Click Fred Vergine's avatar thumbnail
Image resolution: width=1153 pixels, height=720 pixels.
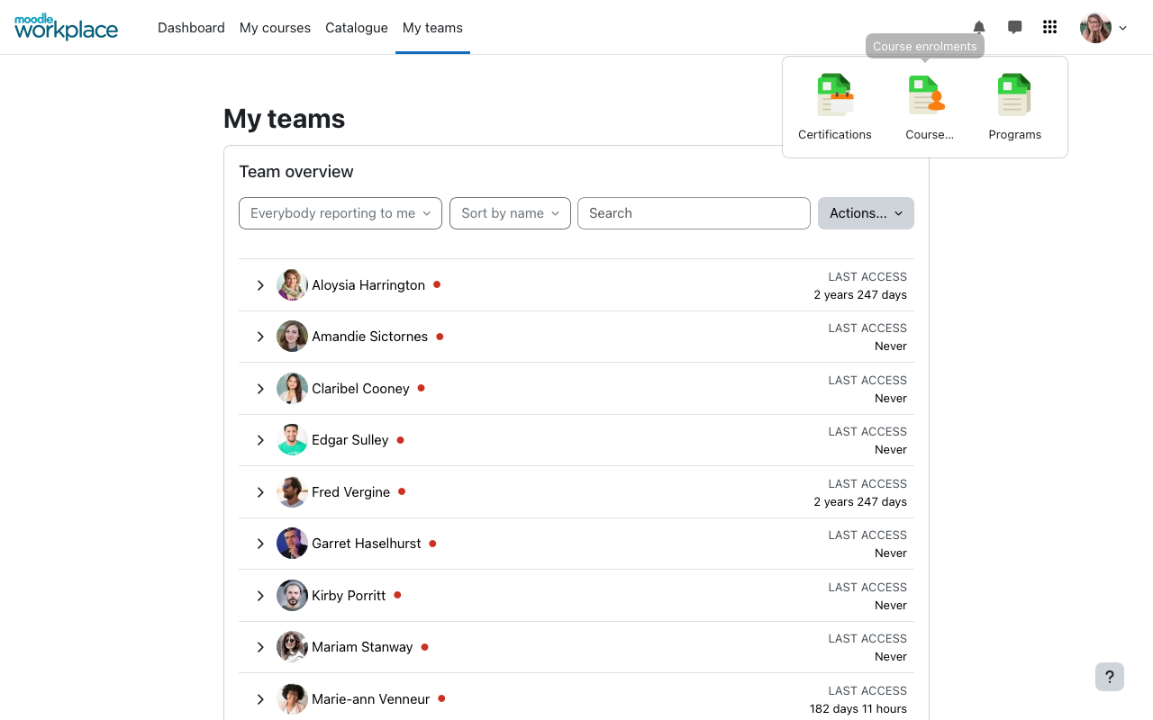pos(292,492)
